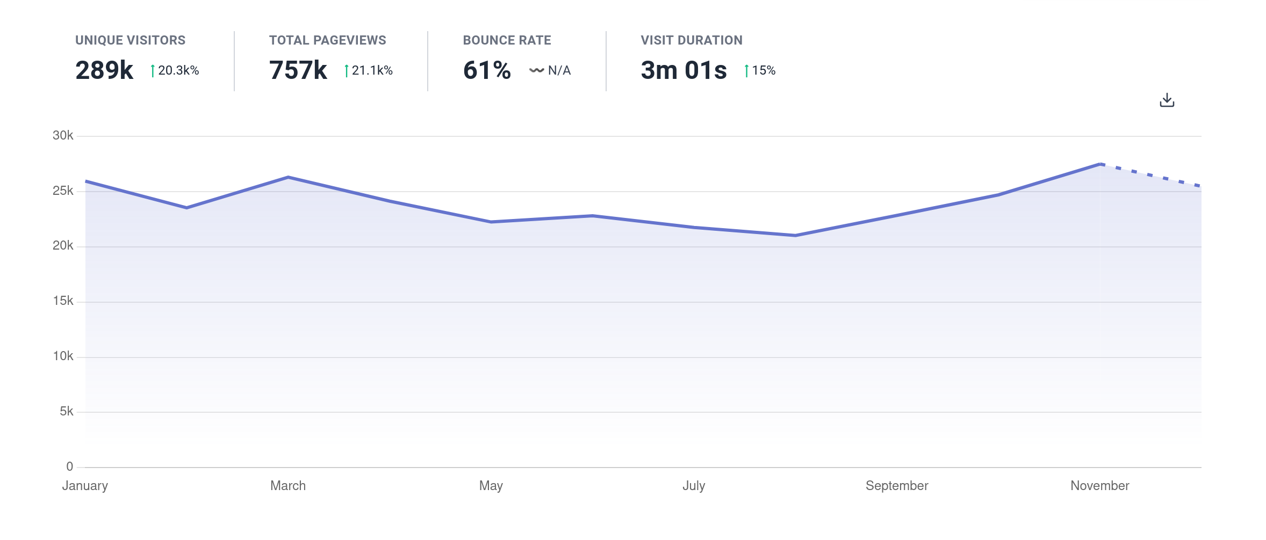Click the 3m 01s visit duration value
The height and width of the screenshot is (540, 1266).
[x=684, y=70]
